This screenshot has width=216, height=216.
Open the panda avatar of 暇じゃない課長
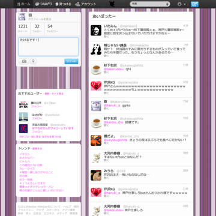[x=96, y=49]
